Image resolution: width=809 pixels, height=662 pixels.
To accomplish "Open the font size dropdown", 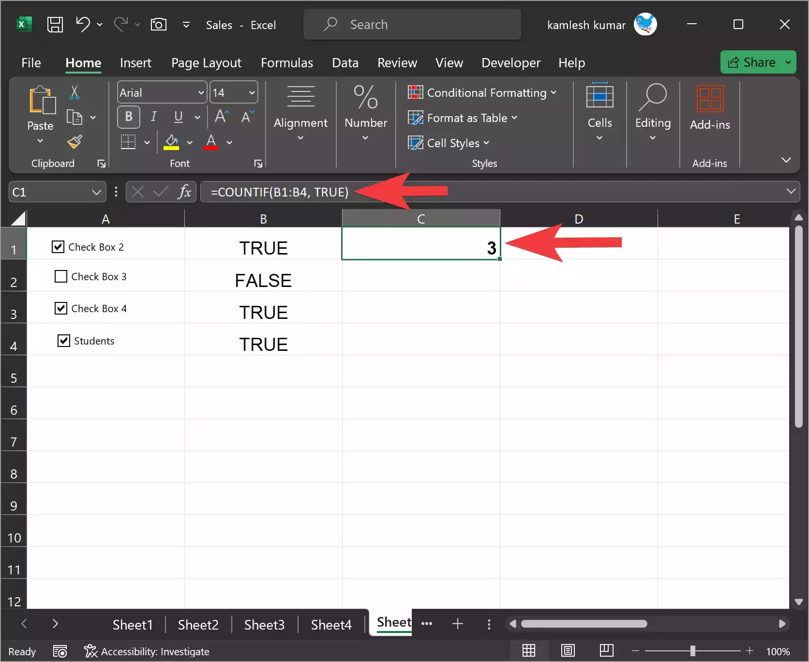I will [251, 92].
